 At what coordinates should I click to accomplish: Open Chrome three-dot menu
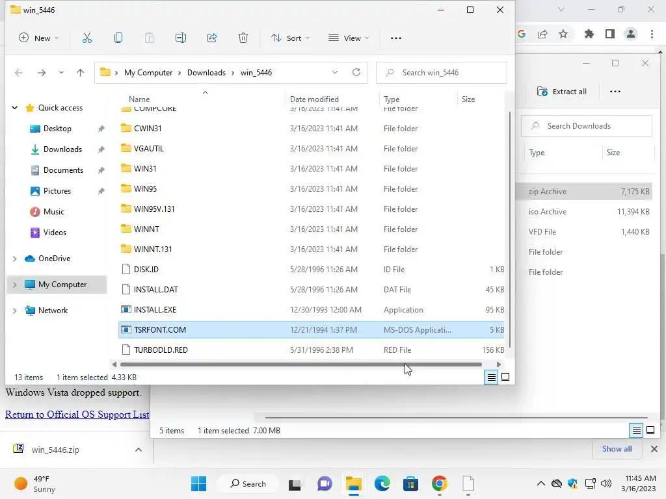pyautogui.click(x=652, y=34)
